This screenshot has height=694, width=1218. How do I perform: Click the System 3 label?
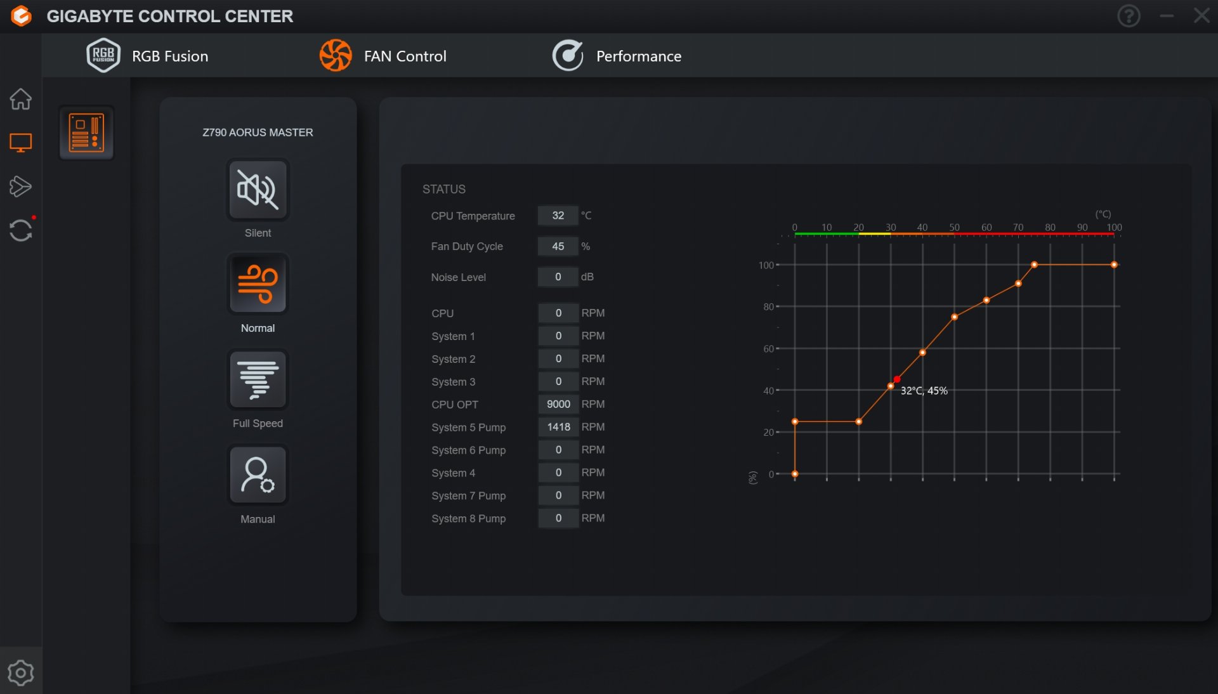[453, 382]
